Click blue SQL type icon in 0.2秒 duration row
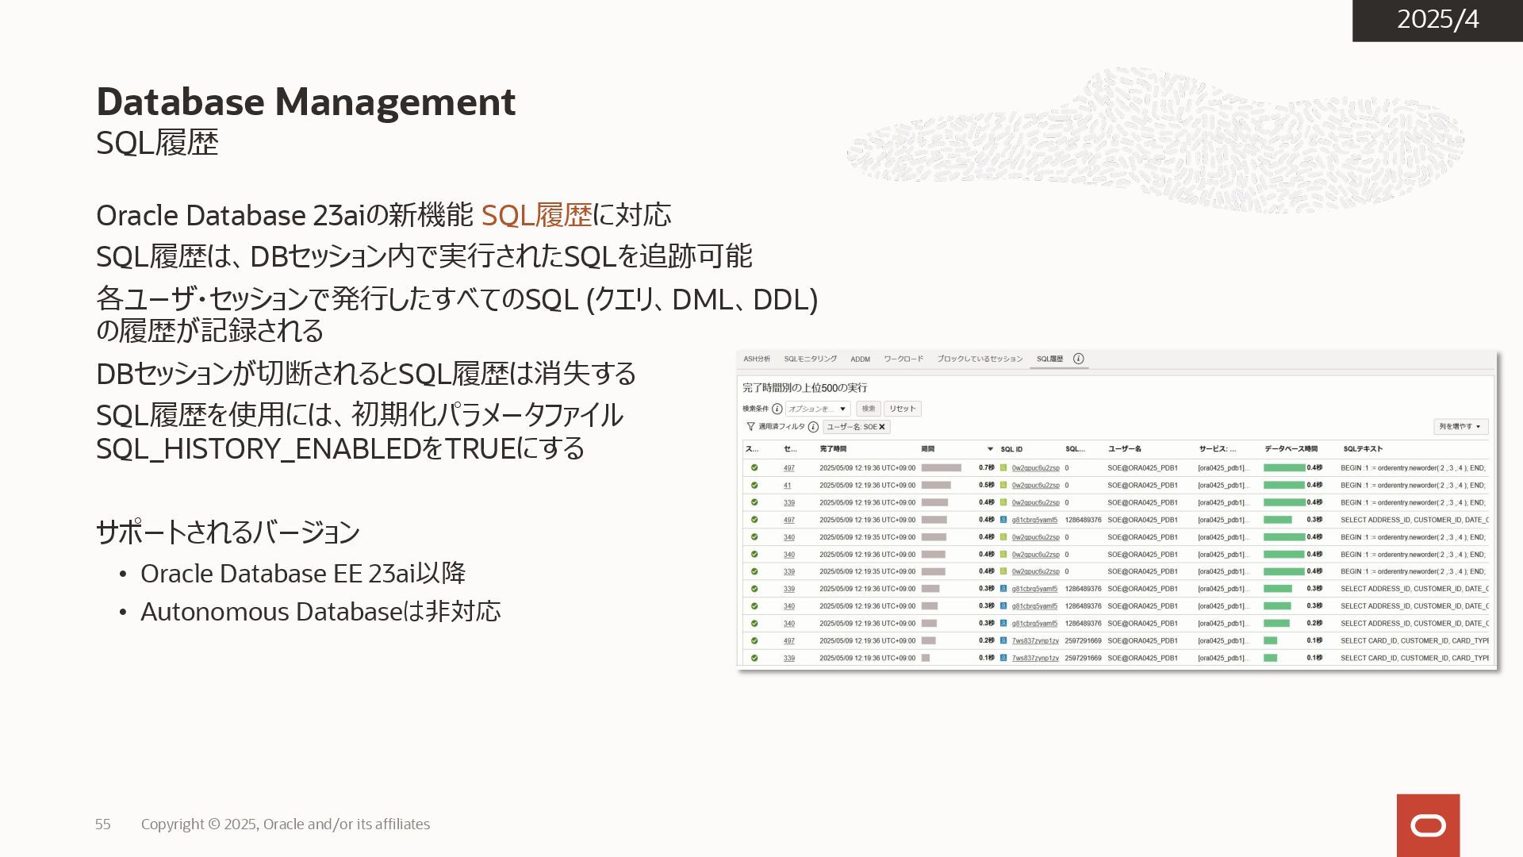Image resolution: width=1523 pixels, height=857 pixels. point(1003,641)
